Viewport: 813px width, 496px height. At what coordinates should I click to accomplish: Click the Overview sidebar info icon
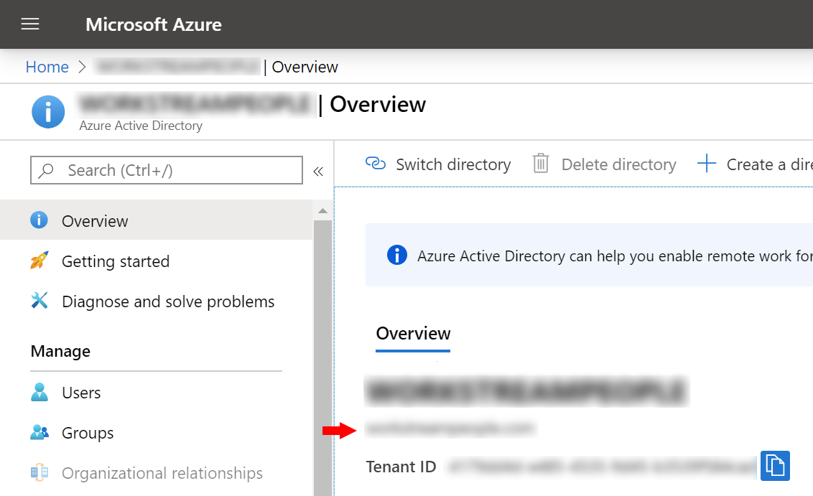click(39, 220)
